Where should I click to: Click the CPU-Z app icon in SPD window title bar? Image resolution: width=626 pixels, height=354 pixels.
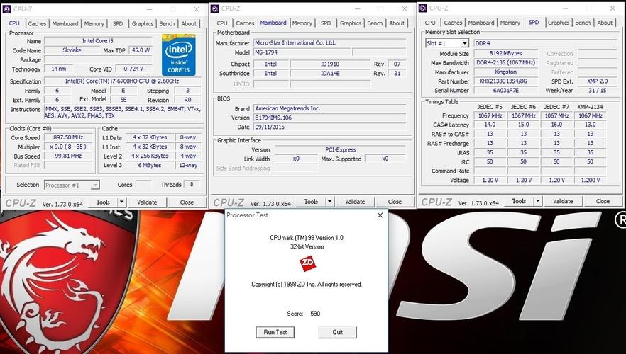coord(423,8)
